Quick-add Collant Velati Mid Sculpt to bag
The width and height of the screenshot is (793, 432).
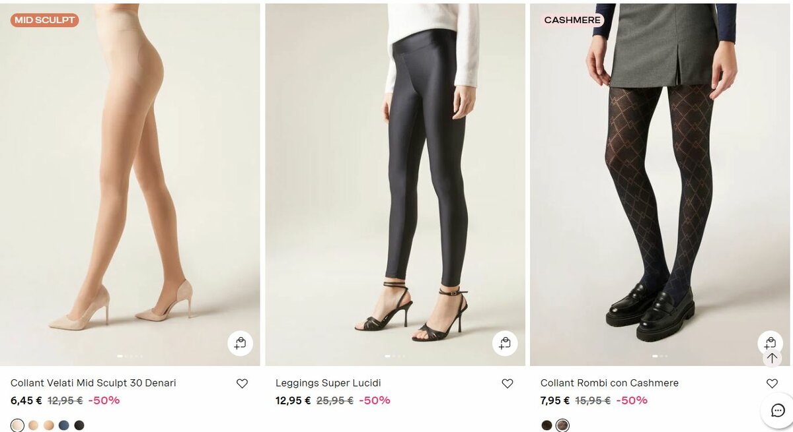pyautogui.click(x=240, y=343)
